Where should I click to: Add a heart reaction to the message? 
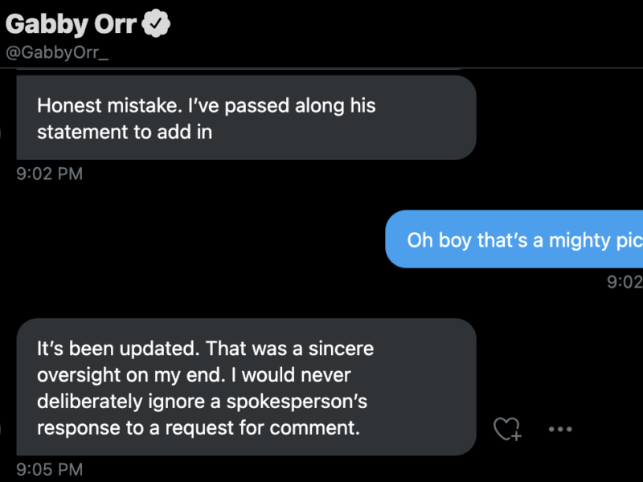[507, 429]
